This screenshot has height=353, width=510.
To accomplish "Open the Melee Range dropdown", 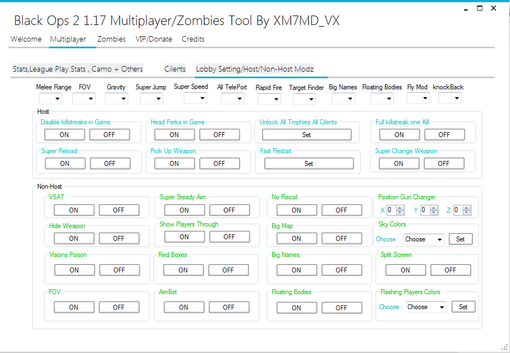I will coord(51,98).
